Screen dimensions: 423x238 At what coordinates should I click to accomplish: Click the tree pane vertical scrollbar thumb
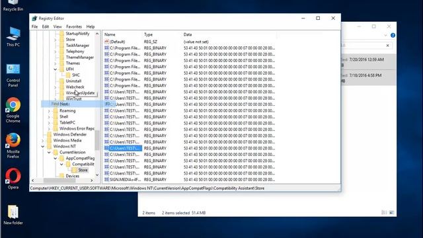(97, 140)
